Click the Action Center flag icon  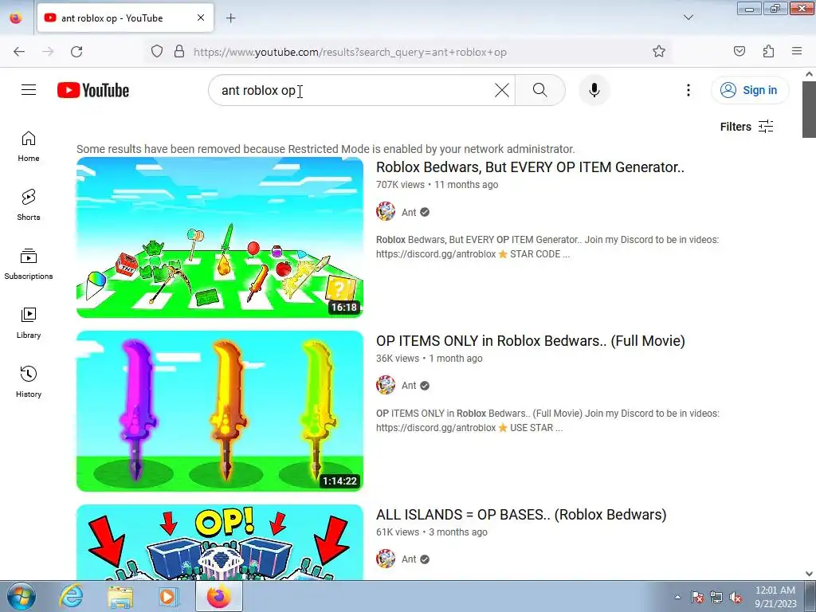point(697,597)
